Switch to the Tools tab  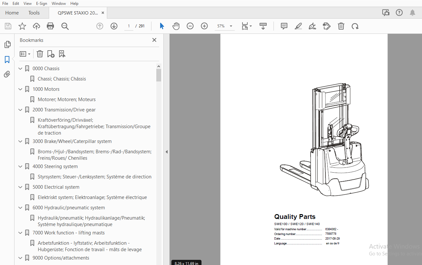34,13
